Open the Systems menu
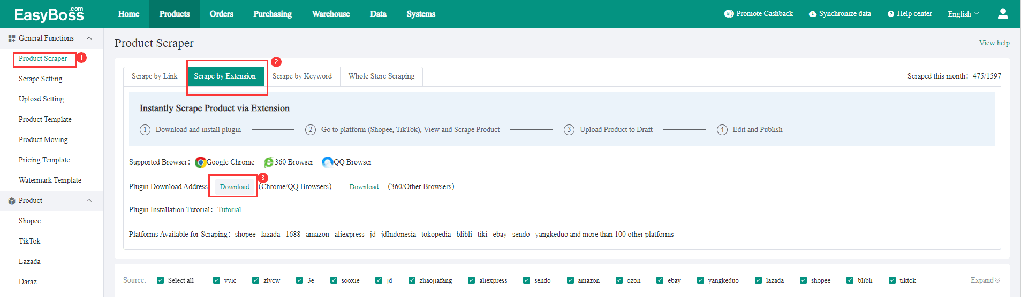The height and width of the screenshot is (297, 1021). [421, 14]
